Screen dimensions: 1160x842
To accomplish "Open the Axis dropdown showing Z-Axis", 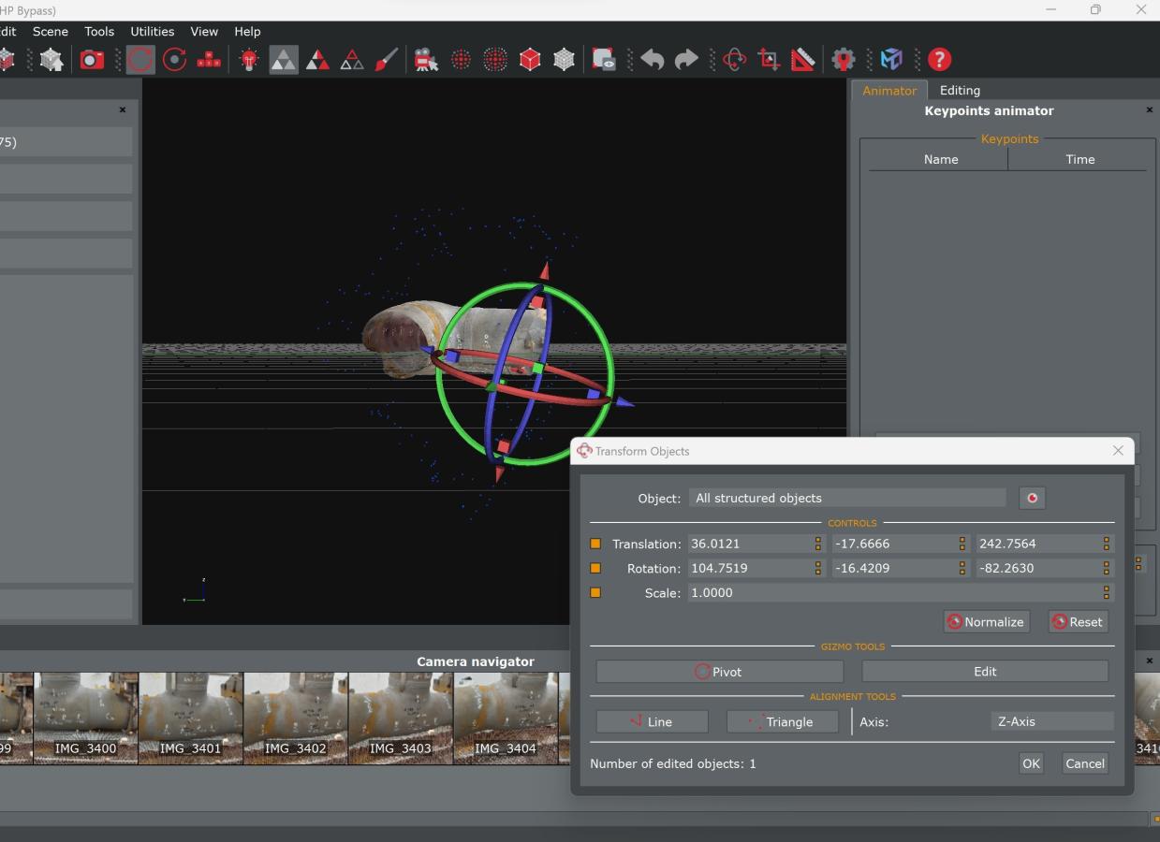I will click(1051, 721).
